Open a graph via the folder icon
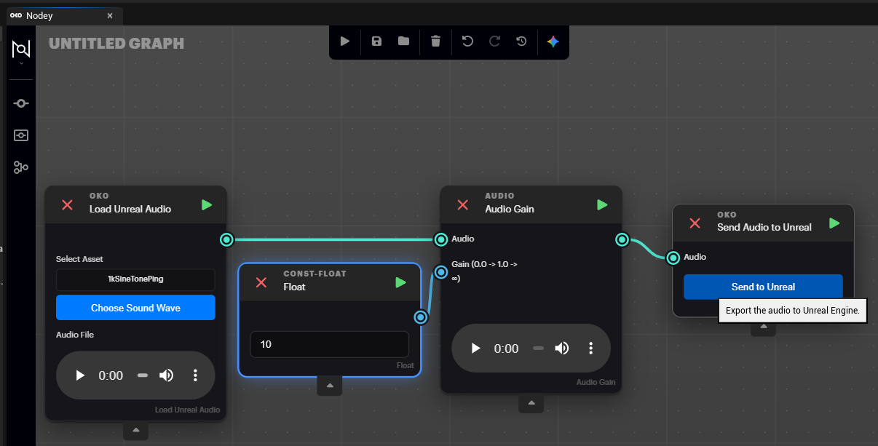 [403, 41]
